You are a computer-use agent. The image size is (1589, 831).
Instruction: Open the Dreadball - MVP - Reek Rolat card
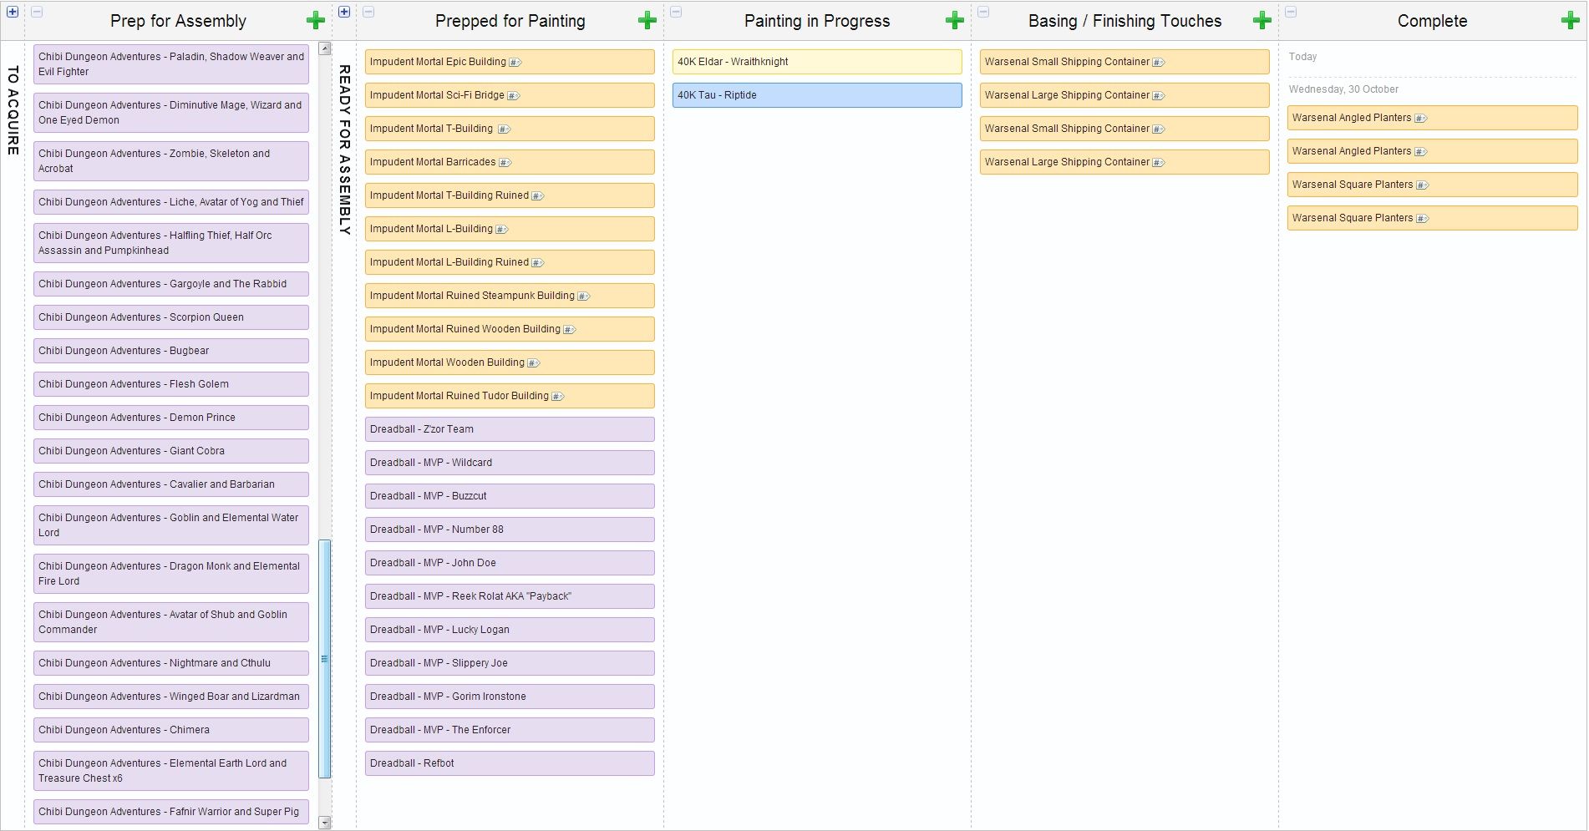point(510,596)
